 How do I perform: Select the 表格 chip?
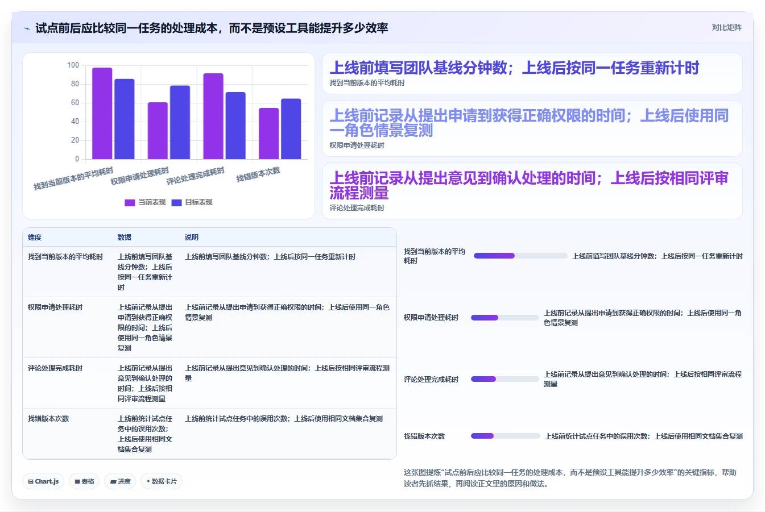point(84,481)
